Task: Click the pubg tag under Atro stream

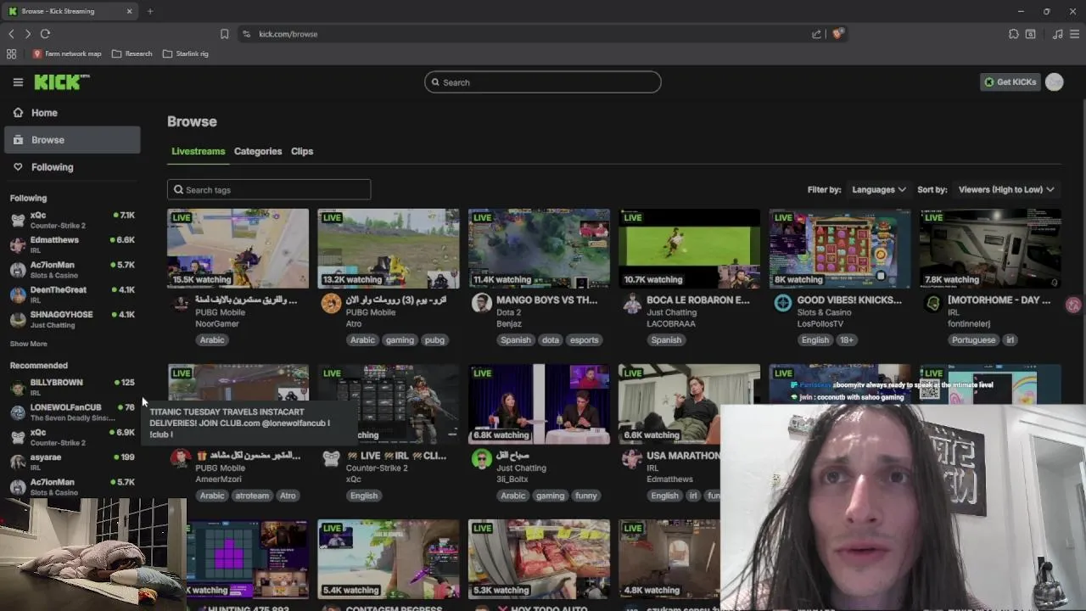Action: [x=434, y=340]
